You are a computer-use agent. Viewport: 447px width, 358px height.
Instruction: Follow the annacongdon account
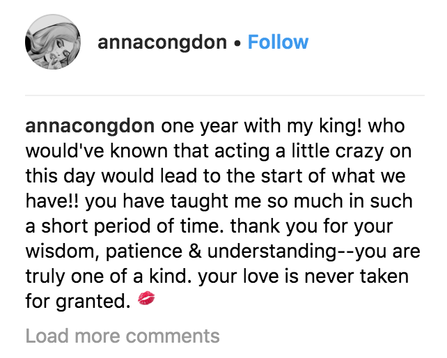[278, 42]
